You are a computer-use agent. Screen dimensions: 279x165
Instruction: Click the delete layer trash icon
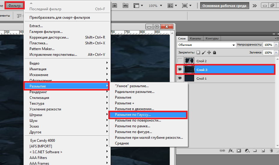[x=271, y=150]
